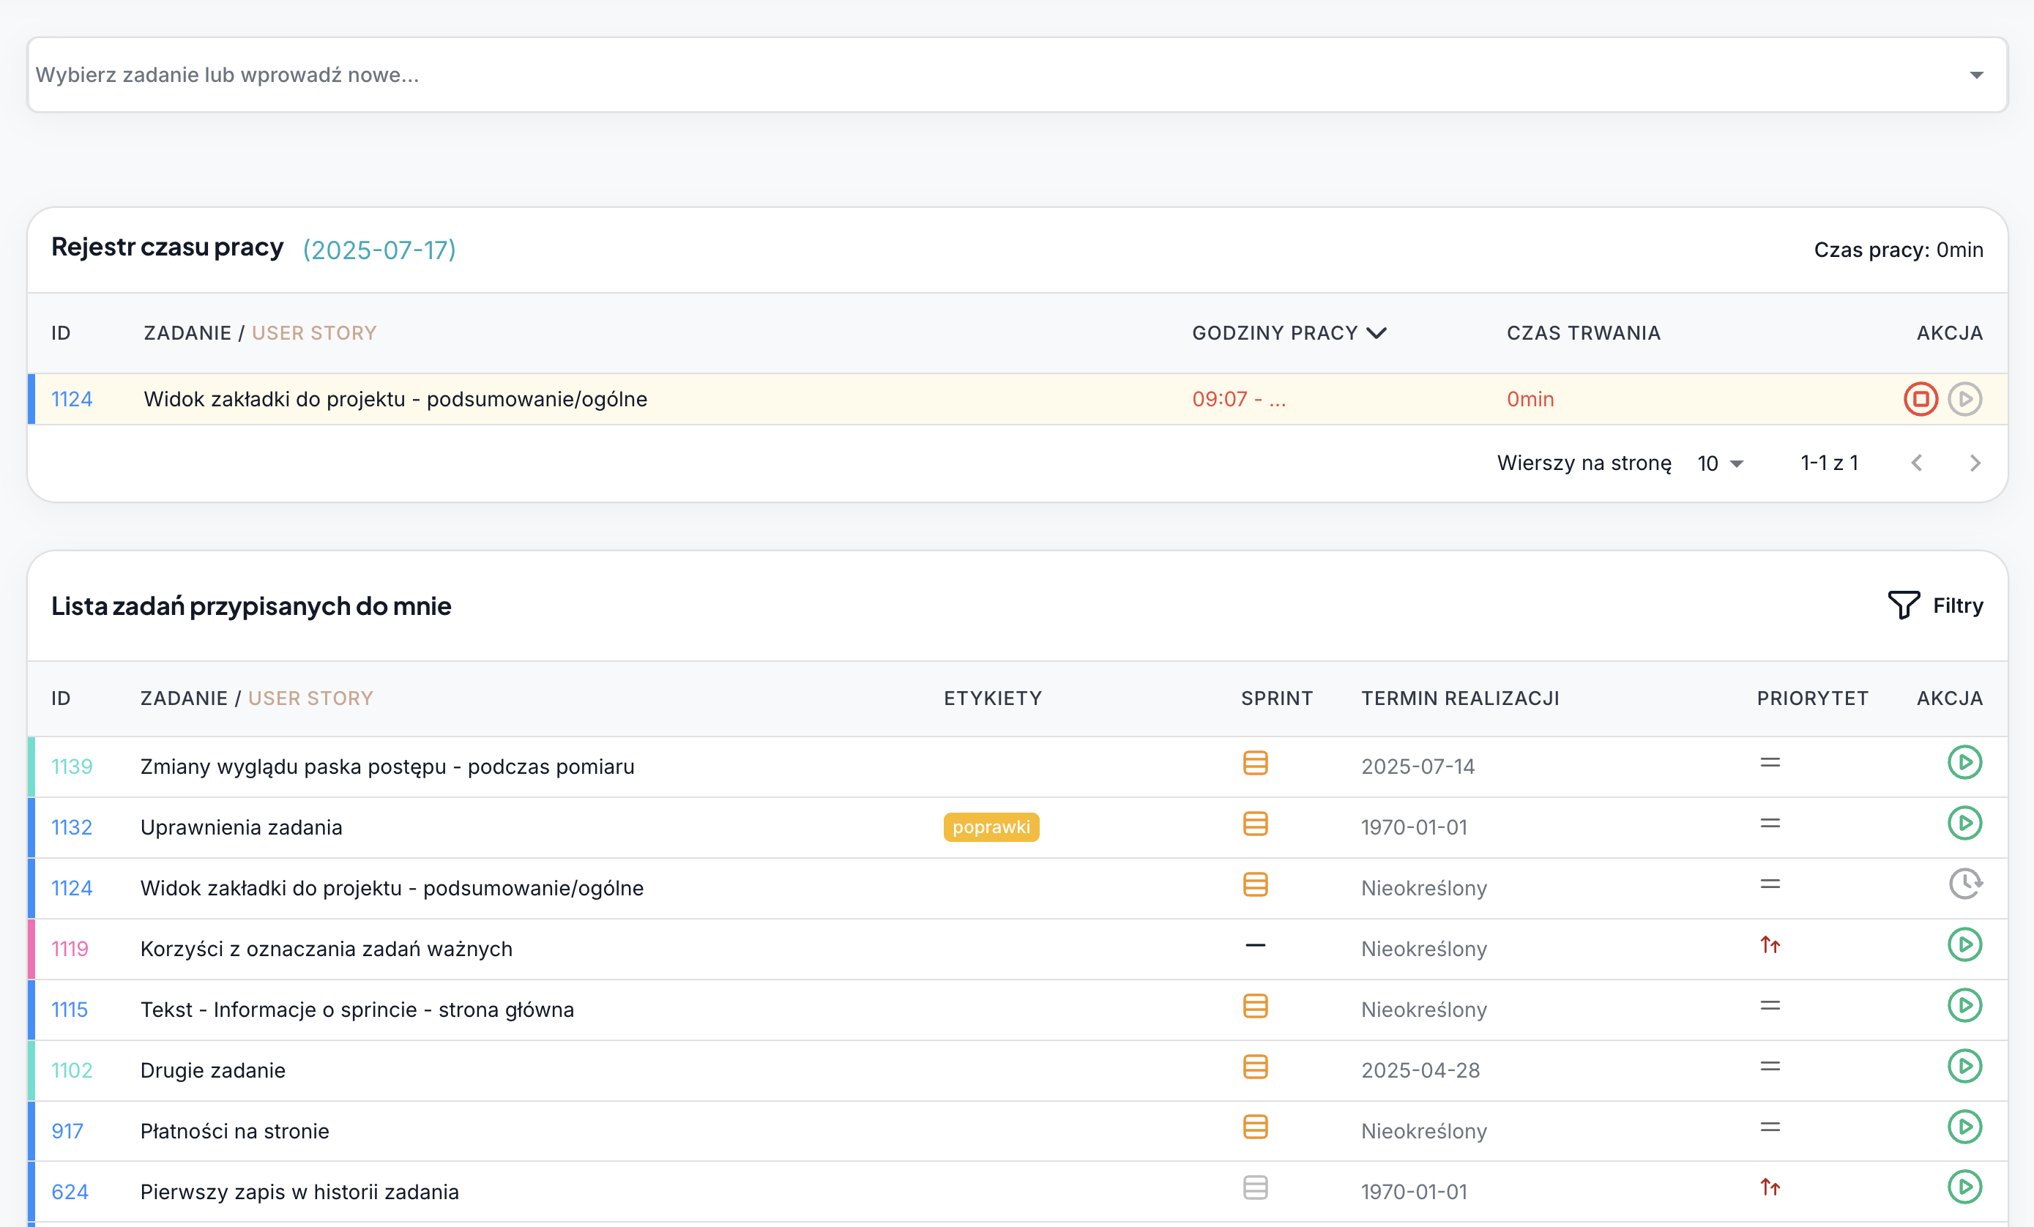Click clock icon on list row 1124

pyautogui.click(x=1964, y=884)
